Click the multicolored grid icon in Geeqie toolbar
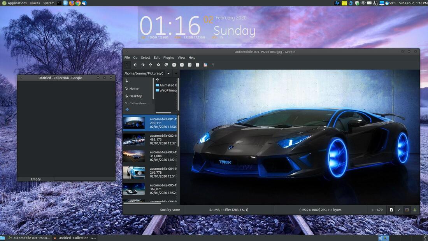Viewport: 428px width, 241px height. click(205, 65)
